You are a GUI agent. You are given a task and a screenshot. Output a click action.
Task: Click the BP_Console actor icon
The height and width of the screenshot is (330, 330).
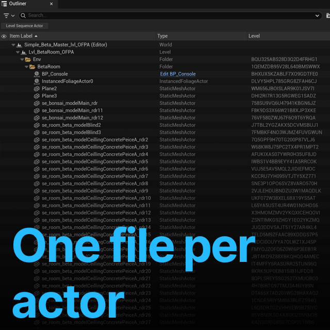pyautogui.click(x=37, y=74)
